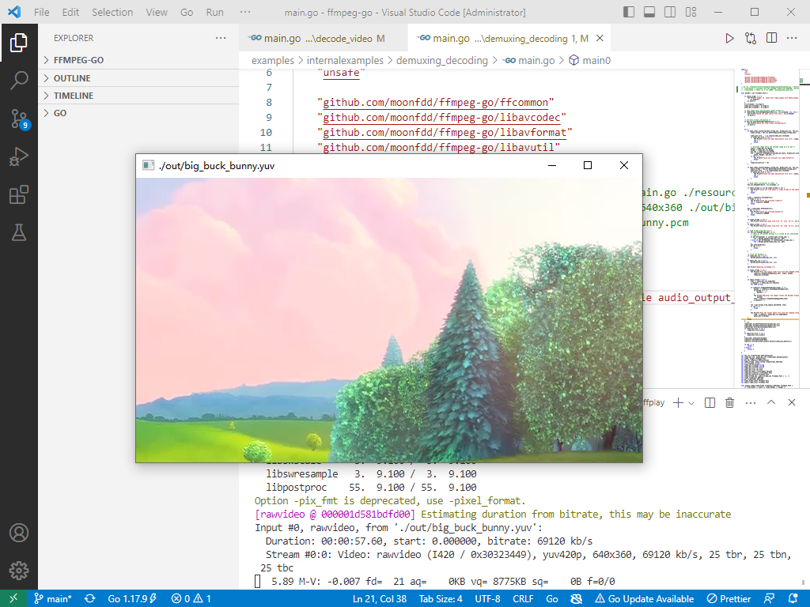810x607 pixels.
Task: Open the Manage gear menu
Action: pyautogui.click(x=19, y=571)
